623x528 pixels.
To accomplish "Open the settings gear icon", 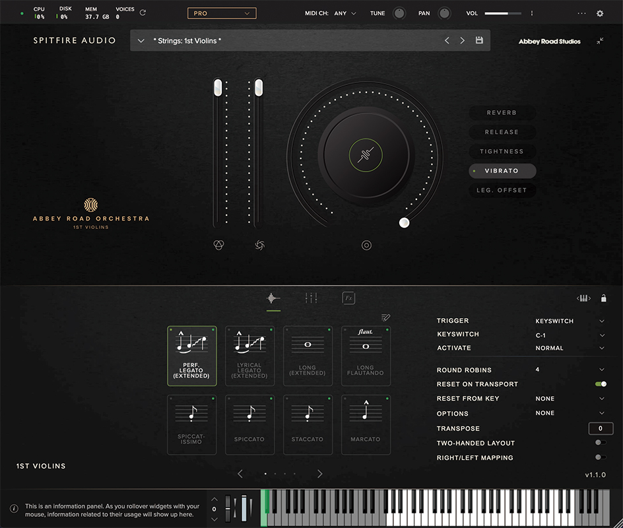I will pyautogui.click(x=600, y=13).
